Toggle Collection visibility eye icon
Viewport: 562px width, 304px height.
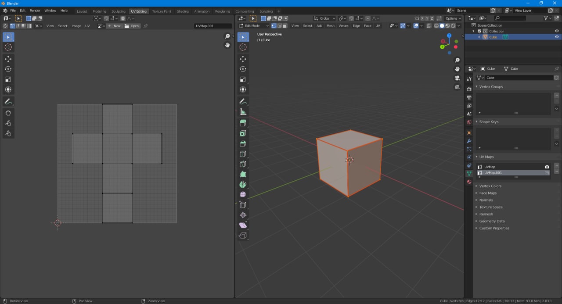pos(557,31)
